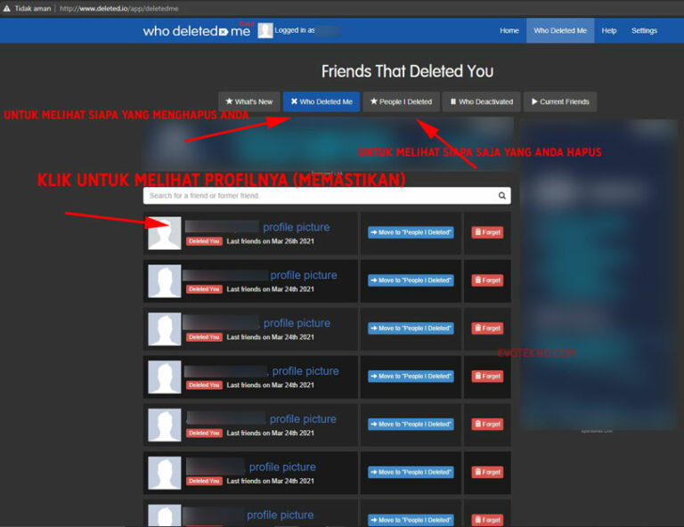
Task: Click the logged-in user avatar in header
Action: (x=265, y=30)
